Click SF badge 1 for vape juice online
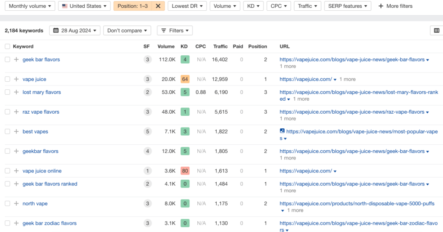The height and width of the screenshot is (232, 443). coord(148,171)
